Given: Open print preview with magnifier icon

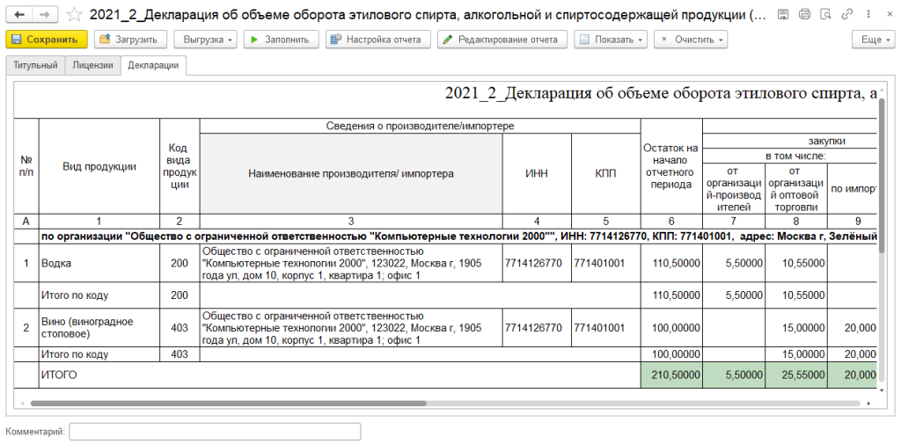Looking at the screenshot, I should pyautogui.click(x=824, y=15).
